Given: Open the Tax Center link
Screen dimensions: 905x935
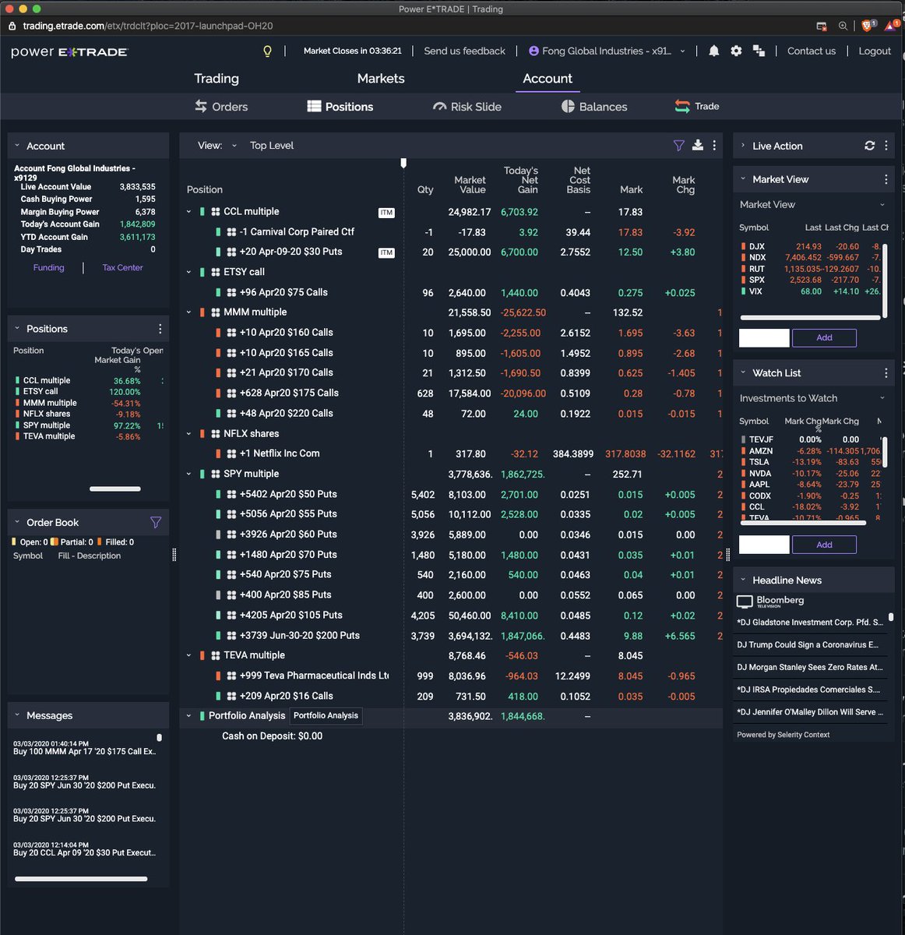Looking at the screenshot, I should 122,268.
